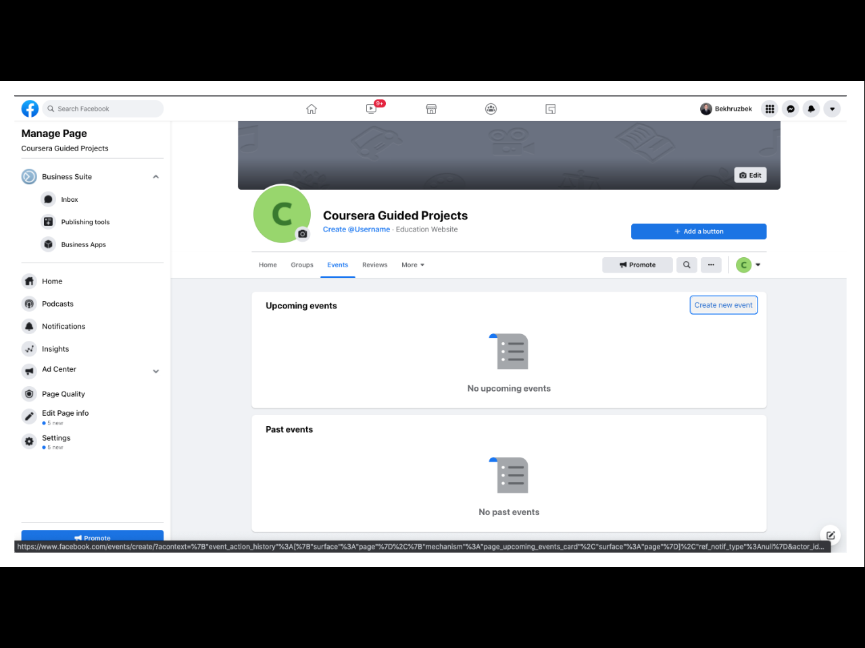This screenshot has width=865, height=648.
Task: Click the Coursera Guided Projects profile picture
Action: (282, 214)
